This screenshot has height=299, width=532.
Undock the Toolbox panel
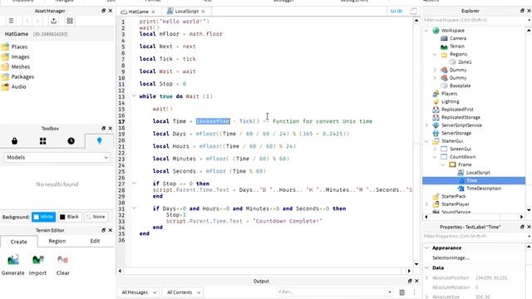tap(103, 129)
